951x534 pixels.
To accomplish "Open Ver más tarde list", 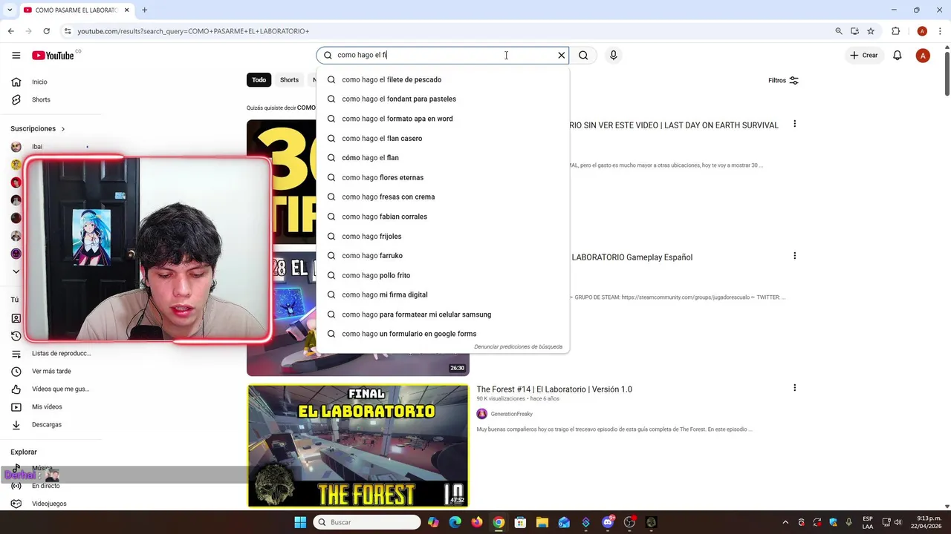I will tap(51, 371).
